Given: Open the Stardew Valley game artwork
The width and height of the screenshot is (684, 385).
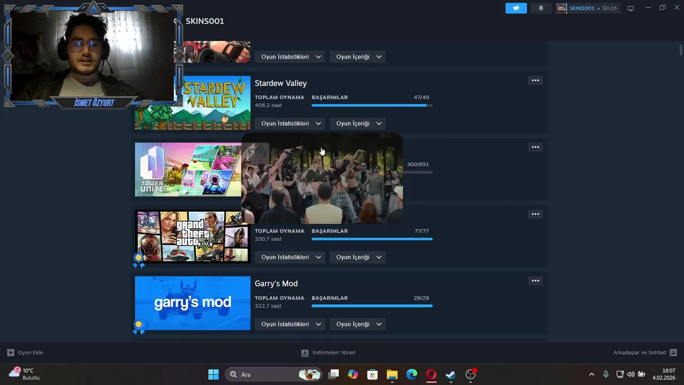Looking at the screenshot, I should [x=192, y=103].
